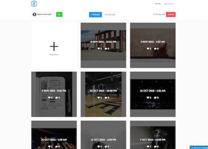
Task: Click heart icon on 21 Oct 1:31 AM post
Action: [148, 98]
